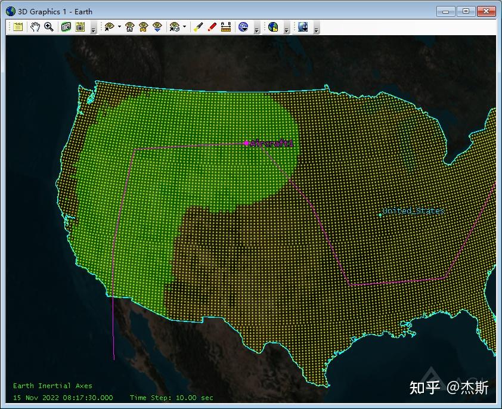Activate the Zoom In magnifier tool
Image resolution: width=502 pixels, height=409 pixels.
click(x=49, y=27)
